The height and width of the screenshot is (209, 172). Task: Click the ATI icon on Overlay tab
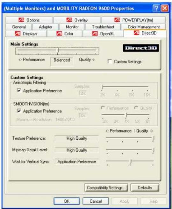[x=69, y=20]
